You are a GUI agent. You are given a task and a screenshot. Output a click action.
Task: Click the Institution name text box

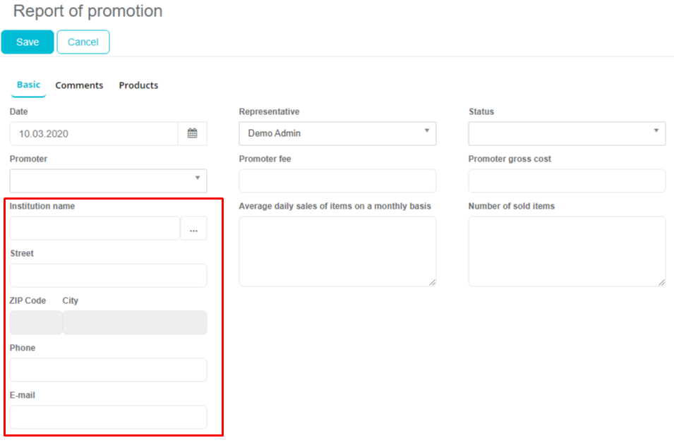click(95, 228)
